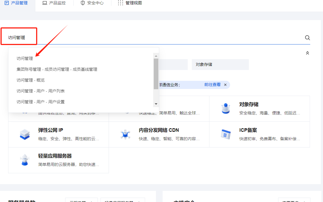
Task: Click the 轻量应用服务器 rocket icon
Action: [25, 160]
